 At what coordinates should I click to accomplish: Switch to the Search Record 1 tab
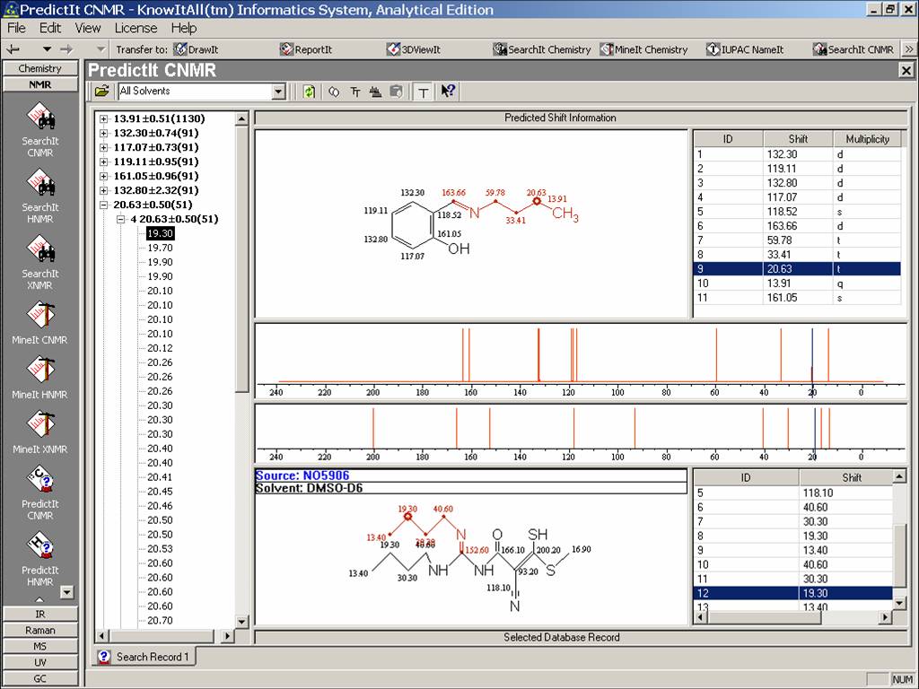pyautogui.click(x=144, y=657)
